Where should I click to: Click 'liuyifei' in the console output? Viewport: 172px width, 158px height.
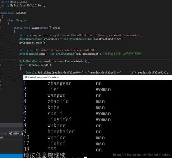pos(60,119)
